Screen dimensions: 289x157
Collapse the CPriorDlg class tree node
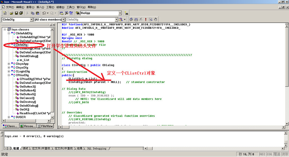pyautogui.click(x=9, y=75)
